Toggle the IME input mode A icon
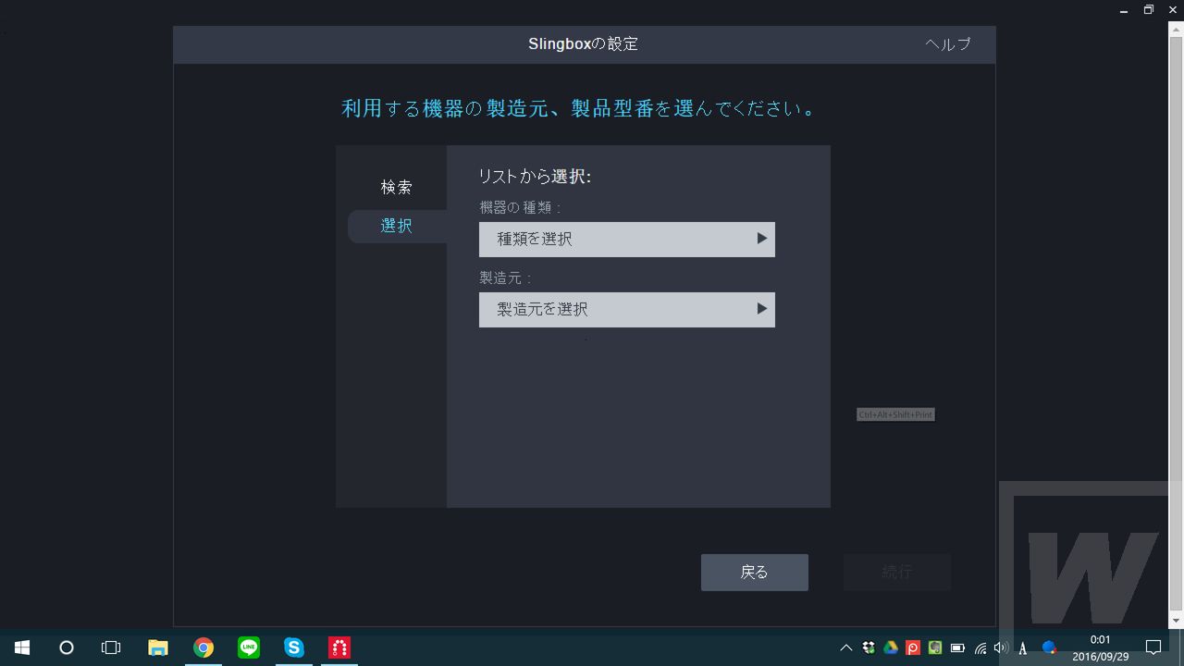The image size is (1184, 666). tap(1022, 647)
